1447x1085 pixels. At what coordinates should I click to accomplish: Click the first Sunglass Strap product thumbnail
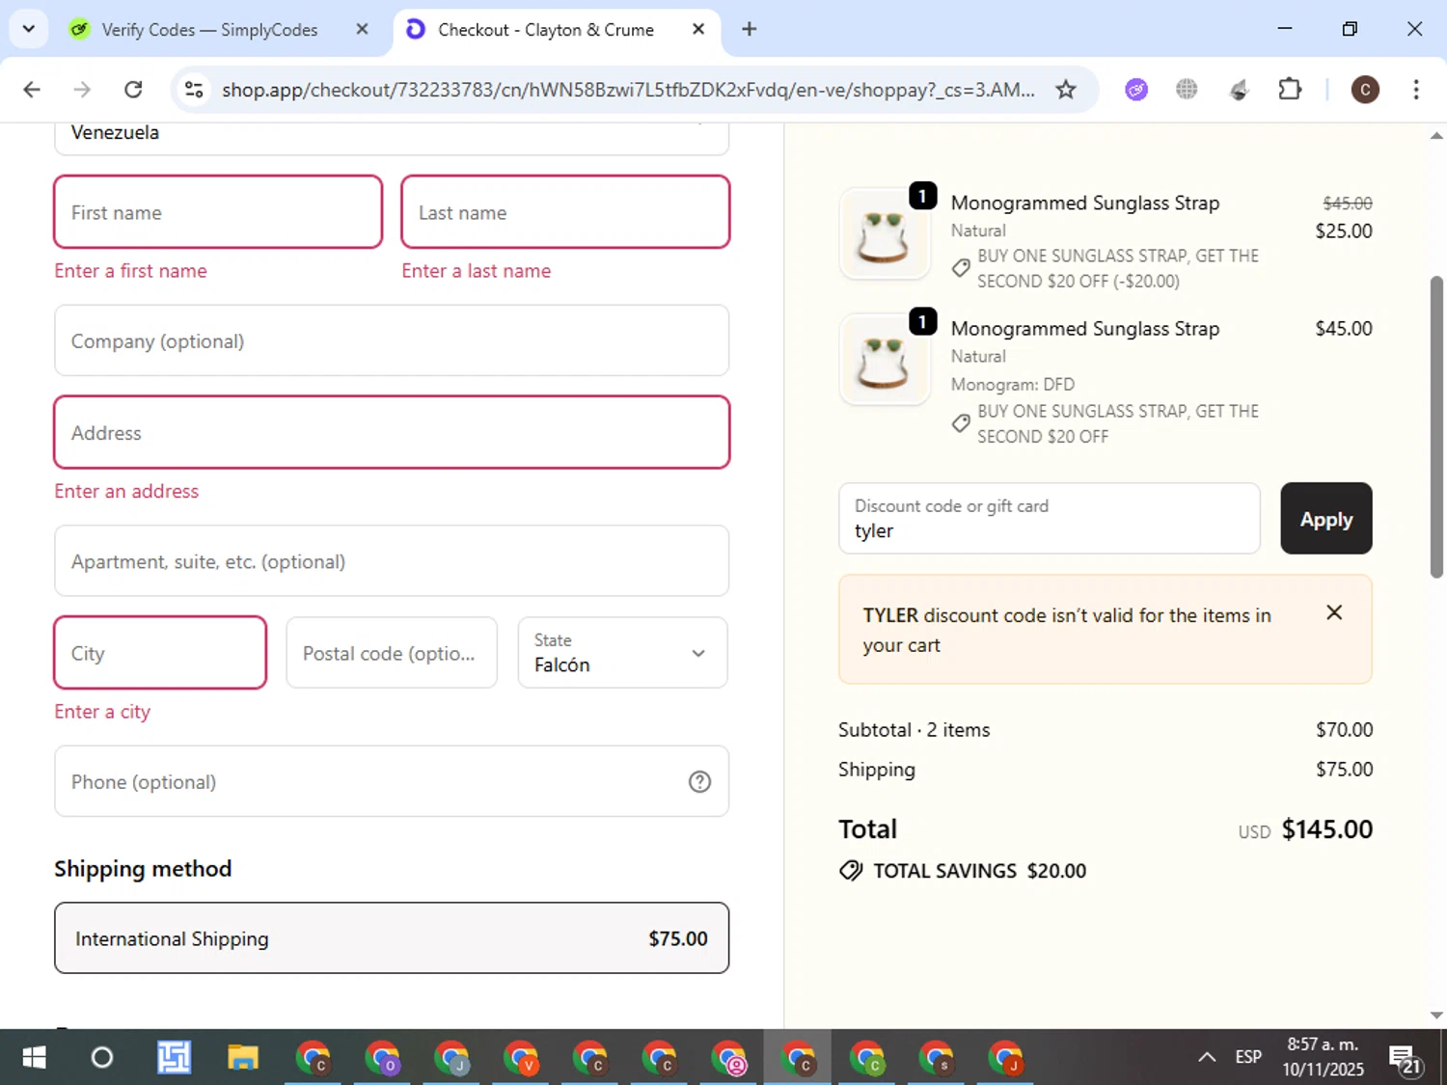(885, 234)
